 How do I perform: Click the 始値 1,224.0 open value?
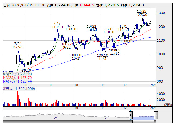click(58, 5)
